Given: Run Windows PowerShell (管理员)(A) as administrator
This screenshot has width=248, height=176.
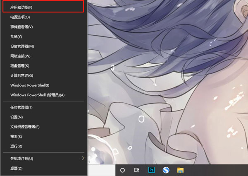Looking at the screenshot, I should click(x=38, y=95).
